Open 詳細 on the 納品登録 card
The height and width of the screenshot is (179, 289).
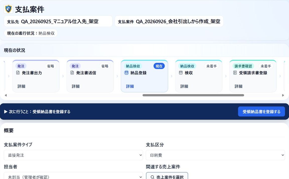coord(130,86)
